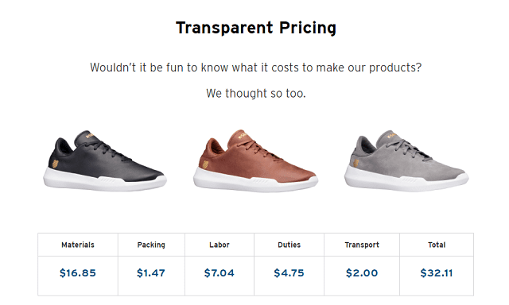Click the gold shield logo on black shoe

55,164
